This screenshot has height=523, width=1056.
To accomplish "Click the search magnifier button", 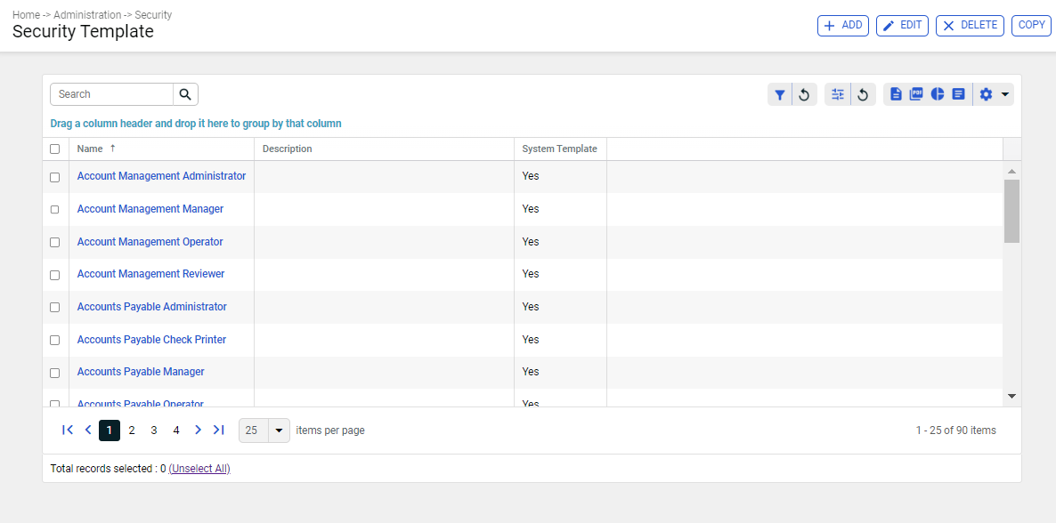I will pyautogui.click(x=185, y=94).
